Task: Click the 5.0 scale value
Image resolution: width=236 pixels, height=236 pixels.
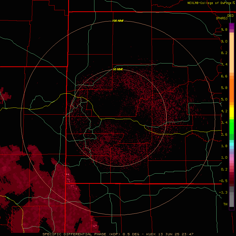Action: [x=224, y=99]
